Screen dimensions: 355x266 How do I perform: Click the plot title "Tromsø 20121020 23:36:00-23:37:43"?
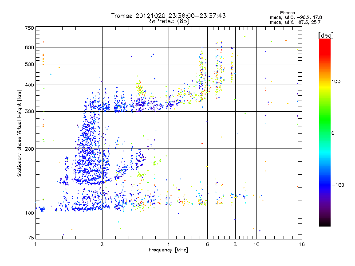168,16
